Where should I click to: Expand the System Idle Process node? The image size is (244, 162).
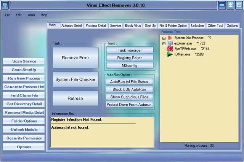164,38
